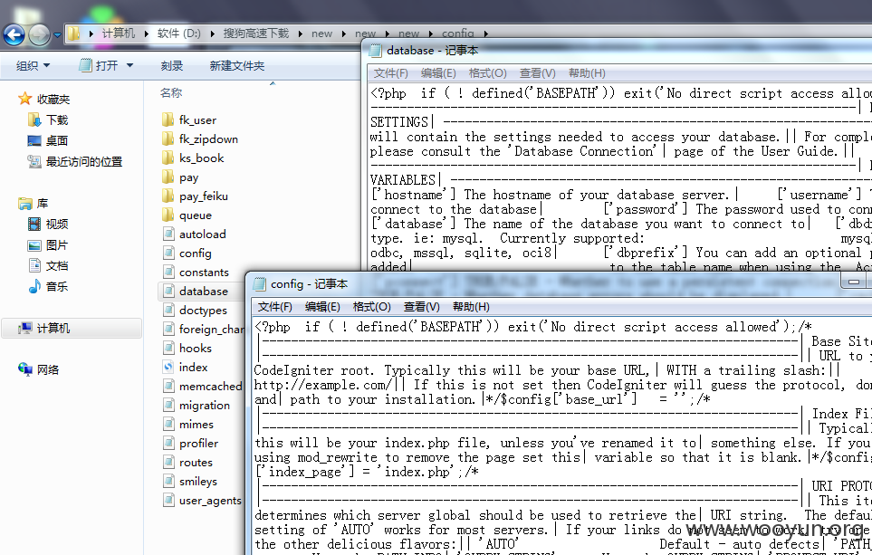The width and height of the screenshot is (872, 555).
Task: Select the profiler file
Action: (190, 444)
